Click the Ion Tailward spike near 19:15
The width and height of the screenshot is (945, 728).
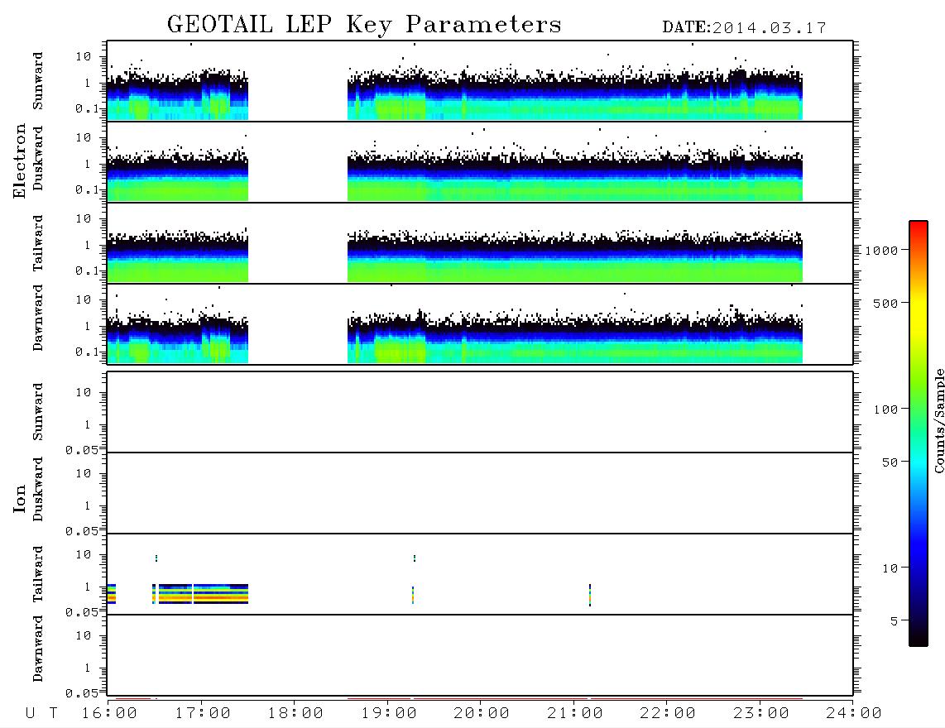point(413,595)
